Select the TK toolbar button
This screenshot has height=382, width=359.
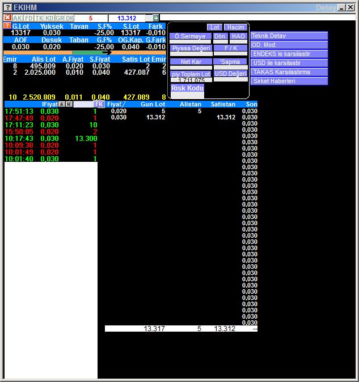(x=39, y=18)
